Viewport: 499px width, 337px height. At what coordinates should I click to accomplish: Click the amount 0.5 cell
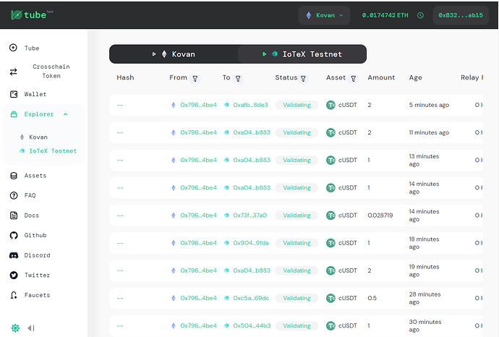372,298
